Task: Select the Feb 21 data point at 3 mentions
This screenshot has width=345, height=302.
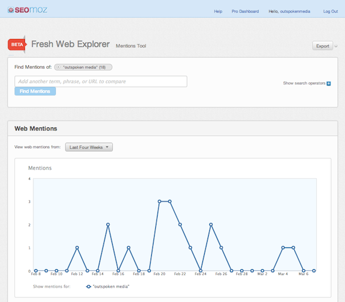Action: point(170,202)
